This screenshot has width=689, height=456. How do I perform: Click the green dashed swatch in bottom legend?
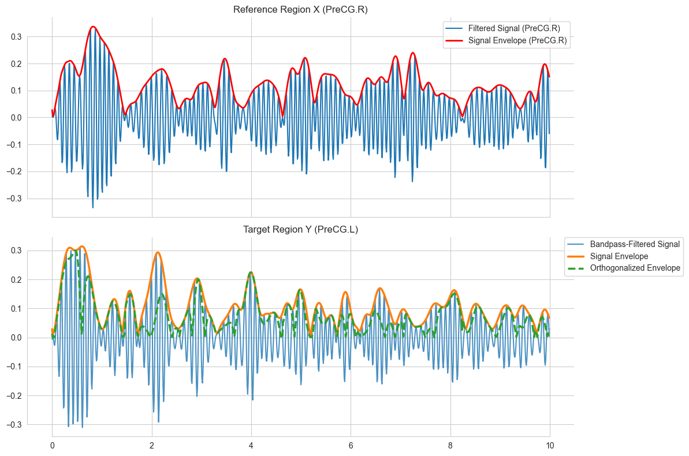[576, 268]
